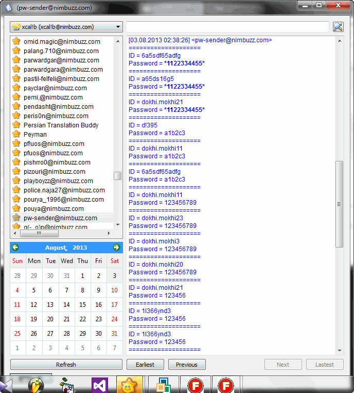This screenshot has height=393, width=354.
Task: Open the star smiley app in taskbar
Action: point(130,385)
